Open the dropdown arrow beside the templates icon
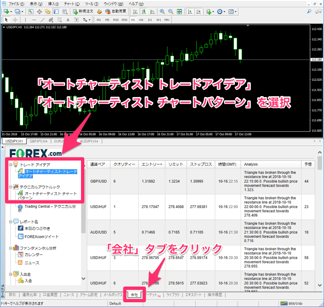The width and height of the screenshot is (324, 307). click(x=235, y=12)
